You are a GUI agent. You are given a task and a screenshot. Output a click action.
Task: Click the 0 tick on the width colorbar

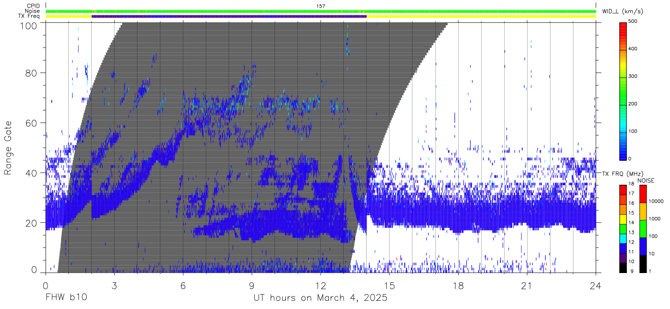[630, 159]
